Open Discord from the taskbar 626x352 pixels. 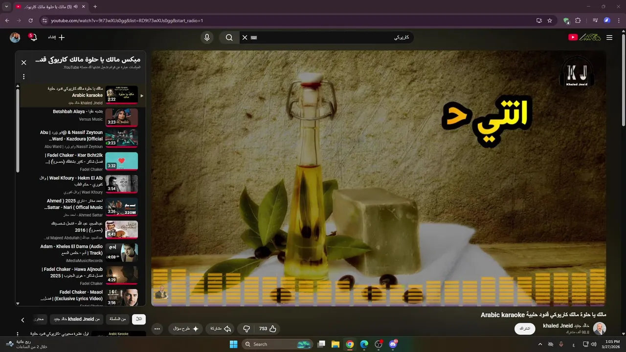393,344
